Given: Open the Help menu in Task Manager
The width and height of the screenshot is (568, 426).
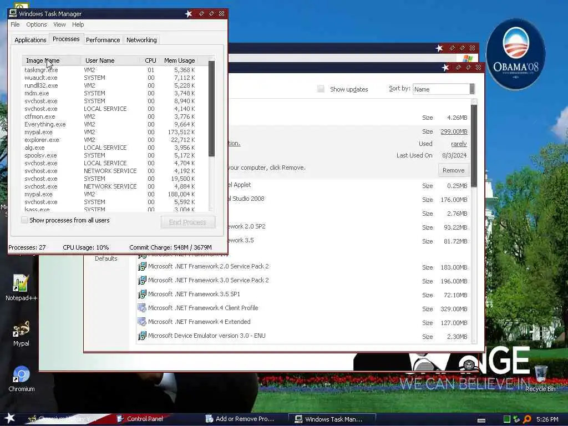Looking at the screenshot, I should 78,24.
